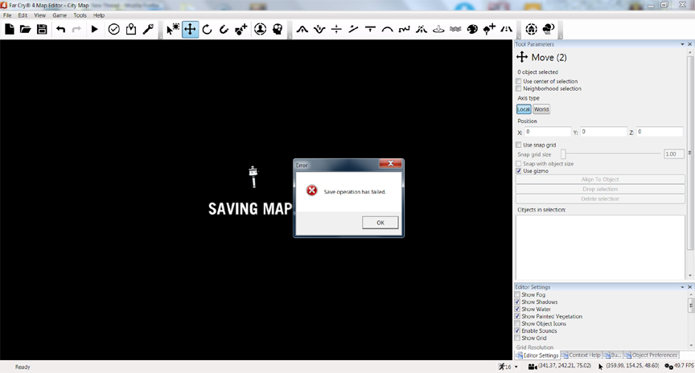
Task: Click the greyed Redo arrow icon
Action: pos(76,29)
